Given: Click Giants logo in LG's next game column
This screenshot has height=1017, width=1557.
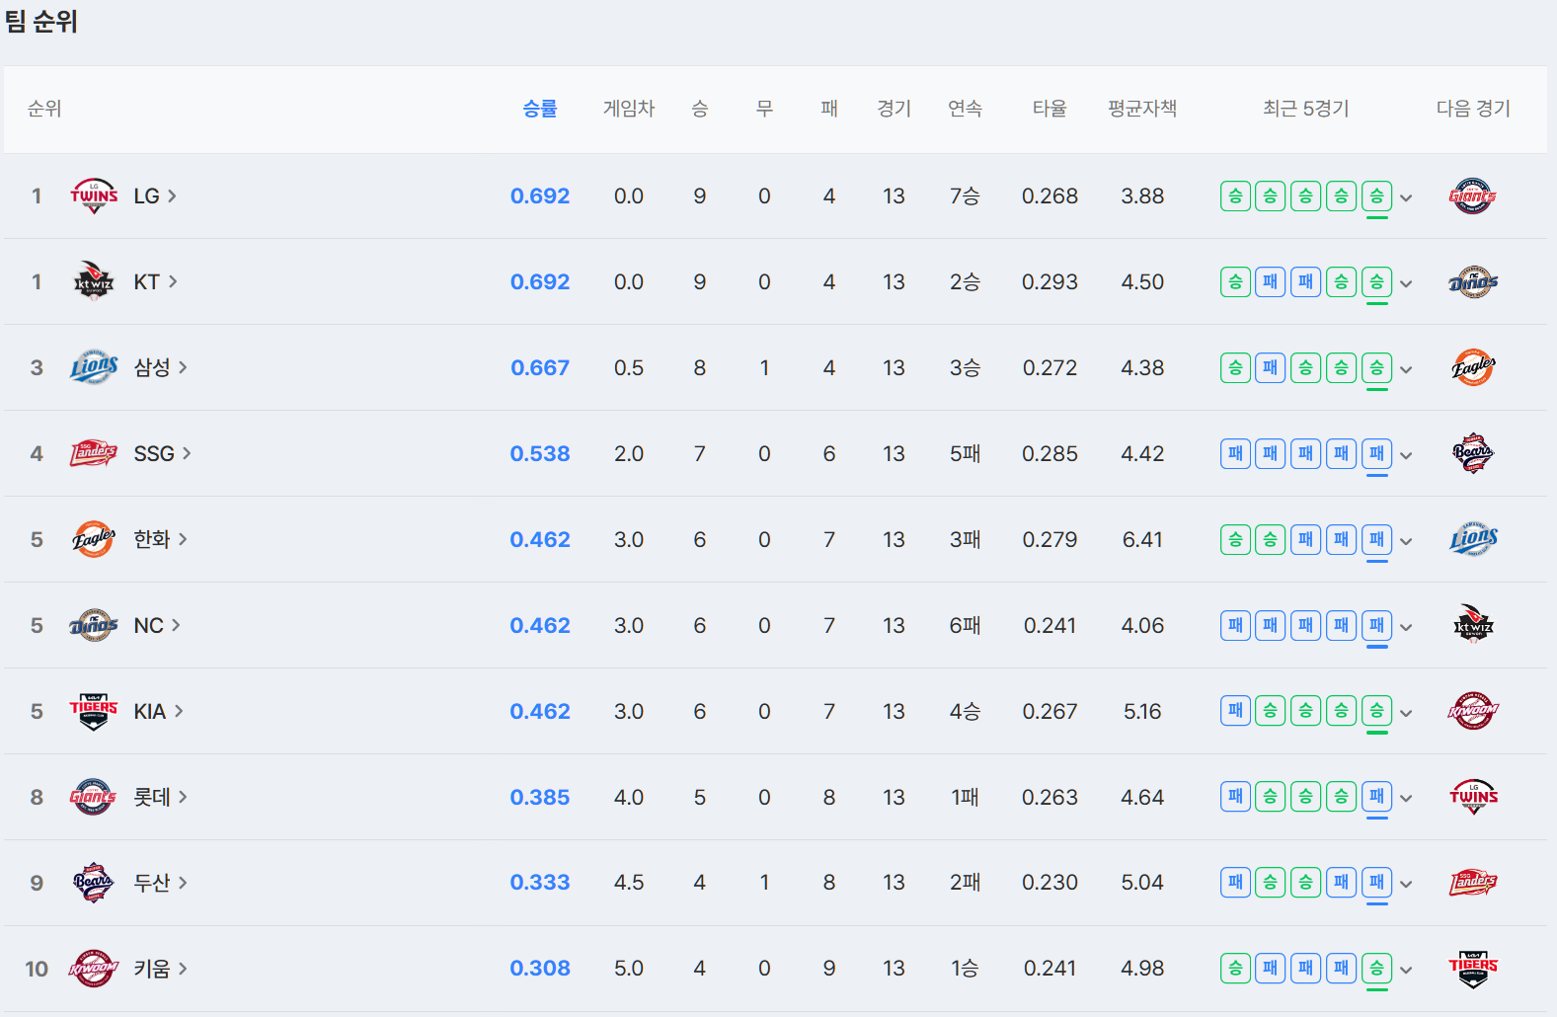Looking at the screenshot, I should point(1472,196).
